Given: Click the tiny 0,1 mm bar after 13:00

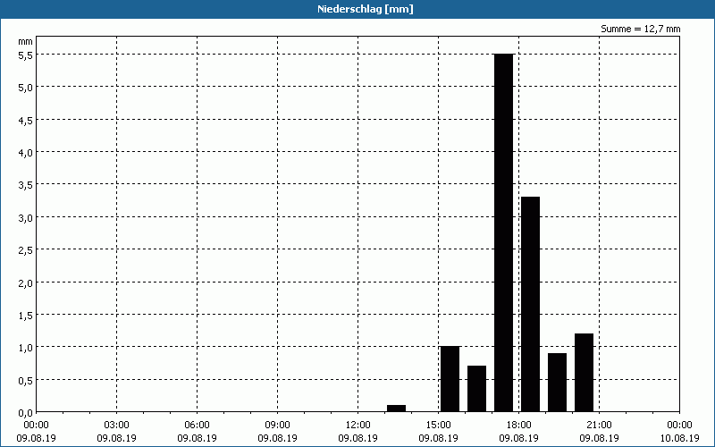Looking at the screenshot, I should (396, 409).
